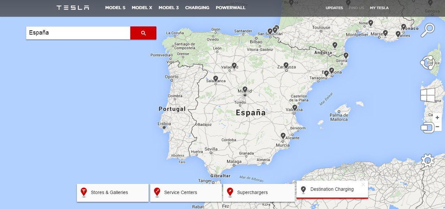
Task: Toggle the Superchargers filter
Action: pyautogui.click(x=259, y=193)
